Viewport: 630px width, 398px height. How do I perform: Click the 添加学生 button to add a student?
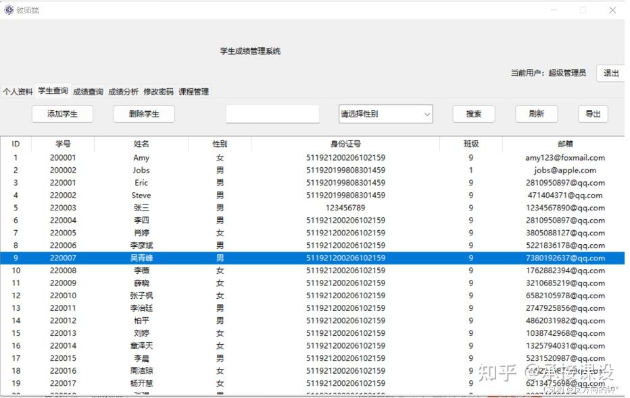click(x=62, y=113)
